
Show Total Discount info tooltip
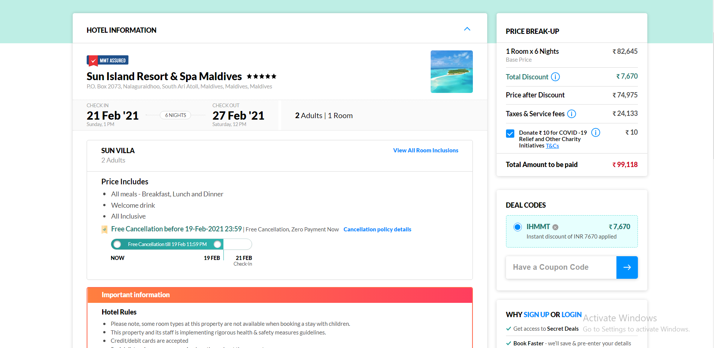[555, 77]
